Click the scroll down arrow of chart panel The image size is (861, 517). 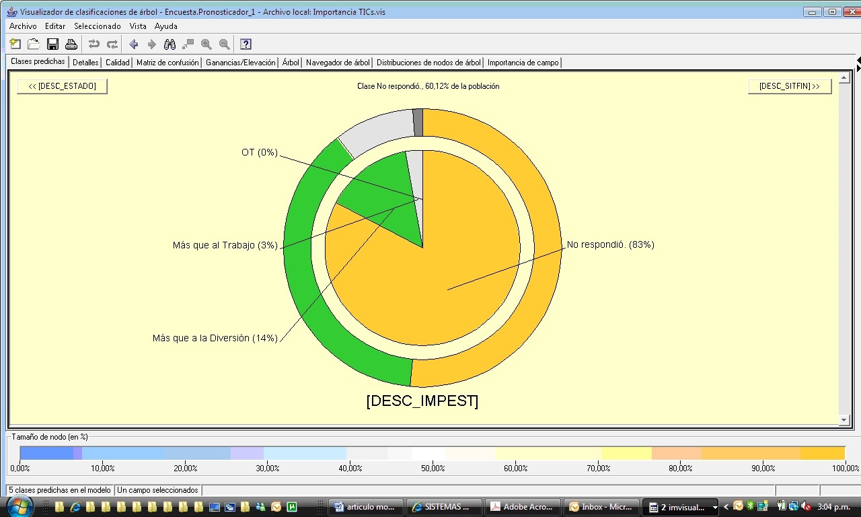click(844, 420)
